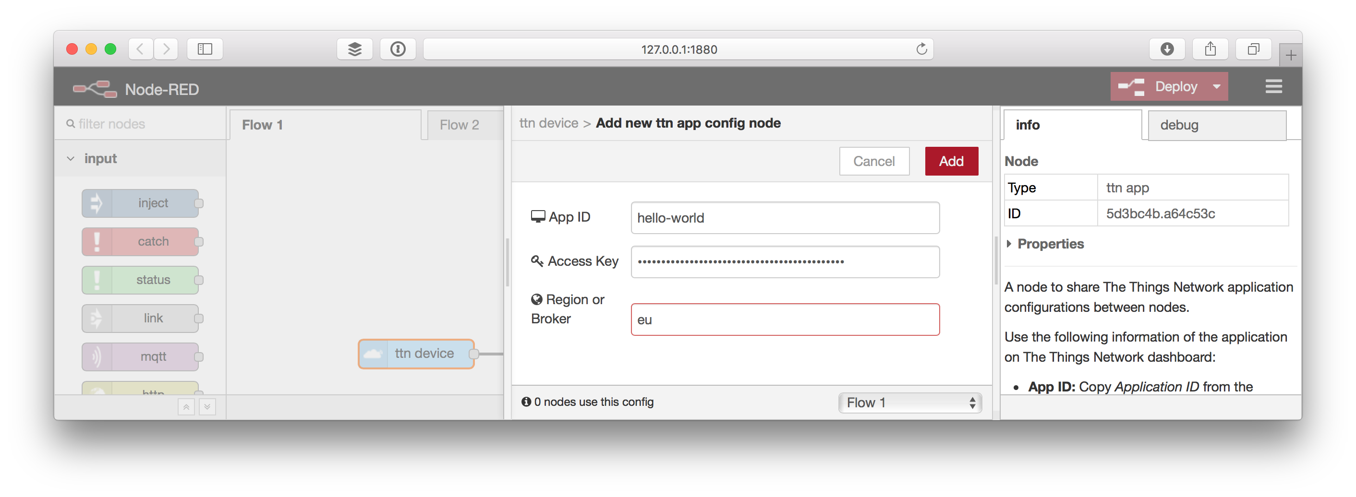Click the App ID field with hello-world
The height and width of the screenshot is (497, 1356).
pos(785,218)
